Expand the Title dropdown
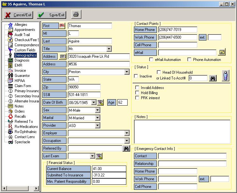Viewport: 237px width, 193px height. [x=109, y=49]
